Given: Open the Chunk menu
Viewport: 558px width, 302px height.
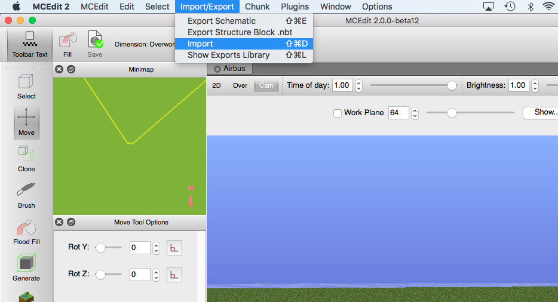Looking at the screenshot, I should point(257,7).
